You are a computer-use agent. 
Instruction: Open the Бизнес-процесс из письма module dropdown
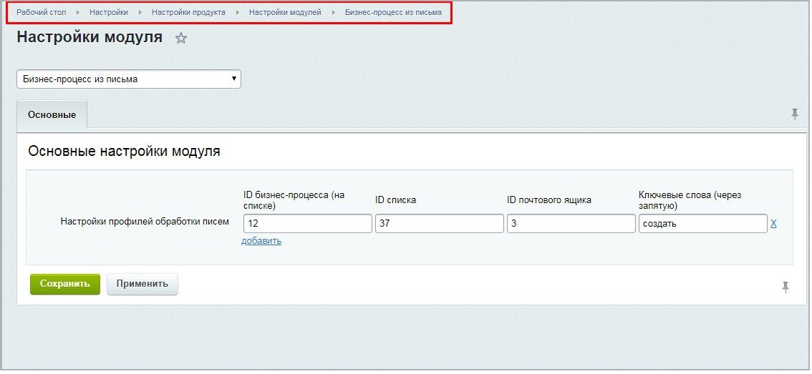pyautogui.click(x=129, y=79)
